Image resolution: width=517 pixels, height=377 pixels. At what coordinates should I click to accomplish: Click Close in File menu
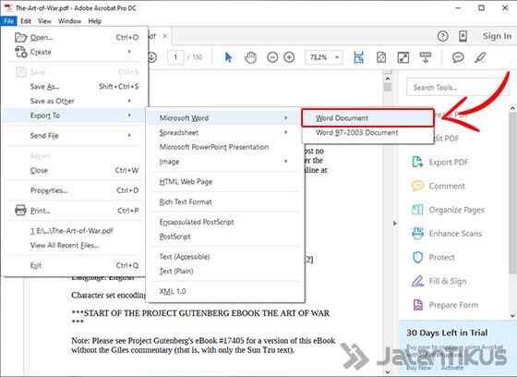click(x=75, y=170)
